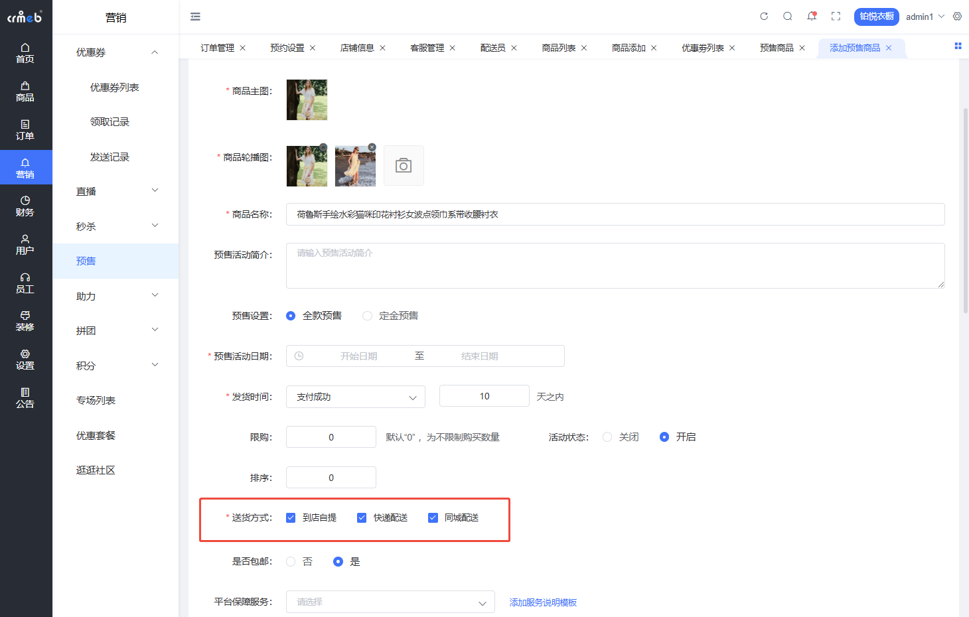Expand the 助力 submenu
Viewport: 969px width, 617px height.
click(155, 296)
